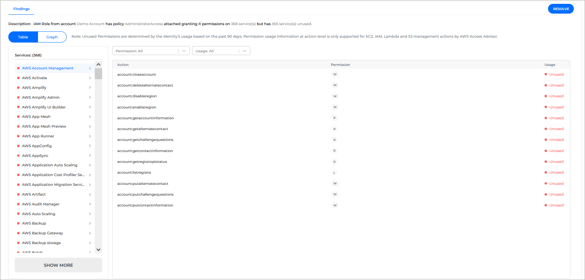Select the AWS AppSync service
The width and height of the screenshot is (585, 280).
click(54, 156)
